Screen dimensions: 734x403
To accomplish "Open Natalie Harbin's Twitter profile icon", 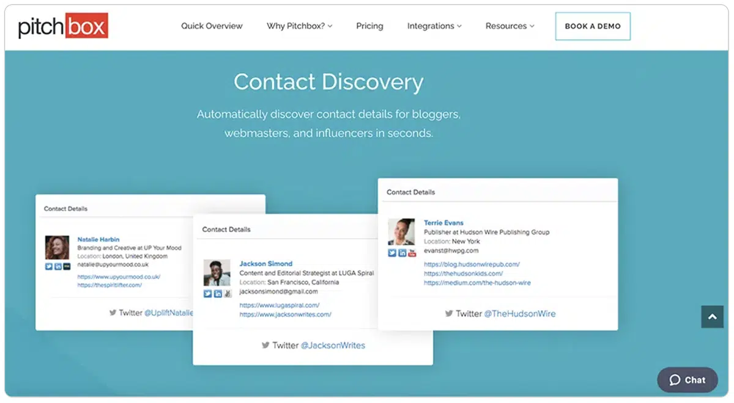I will 49,266.
